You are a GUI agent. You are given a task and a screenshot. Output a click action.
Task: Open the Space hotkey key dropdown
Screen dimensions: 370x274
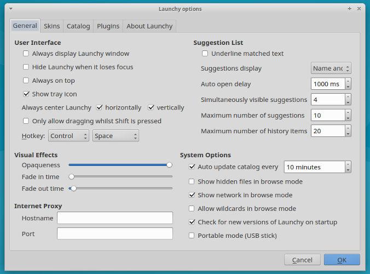point(115,135)
